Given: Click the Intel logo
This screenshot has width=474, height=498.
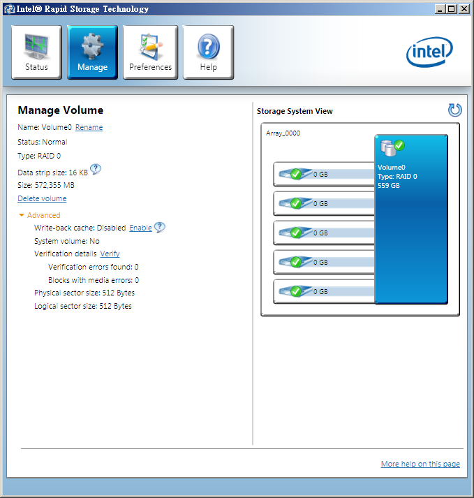Looking at the screenshot, I should coord(429,52).
